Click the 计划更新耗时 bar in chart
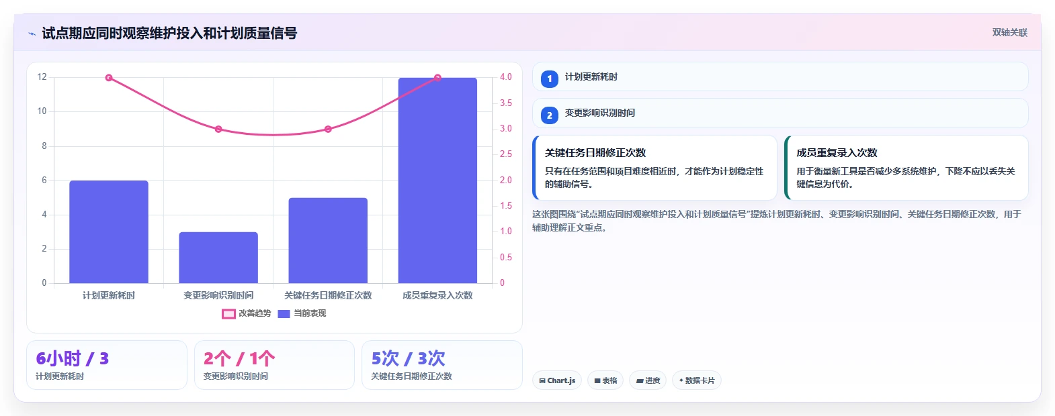This screenshot has height=416, width=1055. coord(109,232)
